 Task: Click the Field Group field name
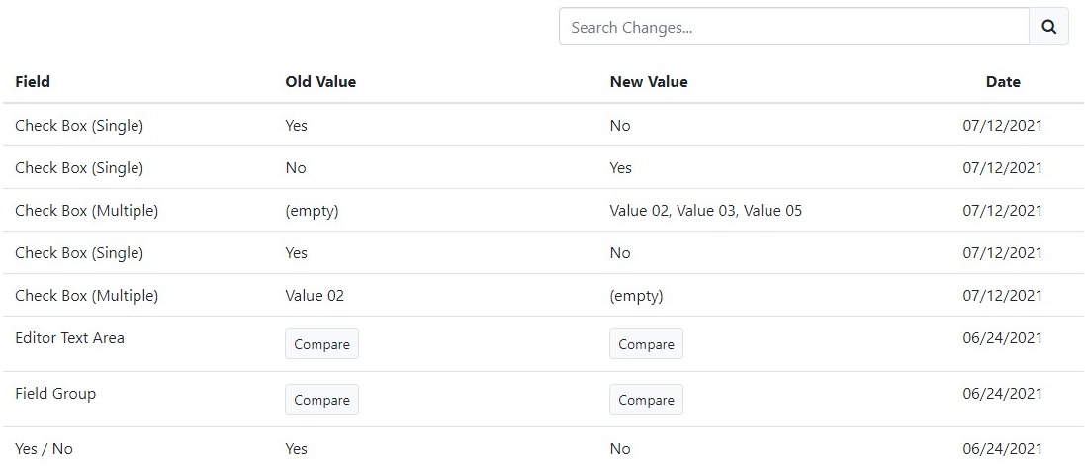click(55, 394)
